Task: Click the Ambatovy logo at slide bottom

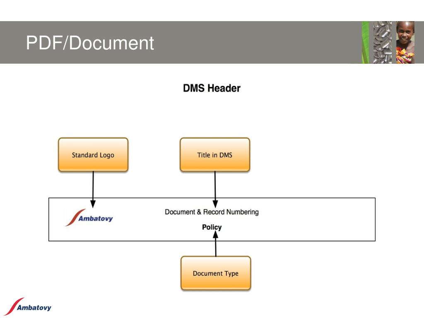Action: pos(28,306)
